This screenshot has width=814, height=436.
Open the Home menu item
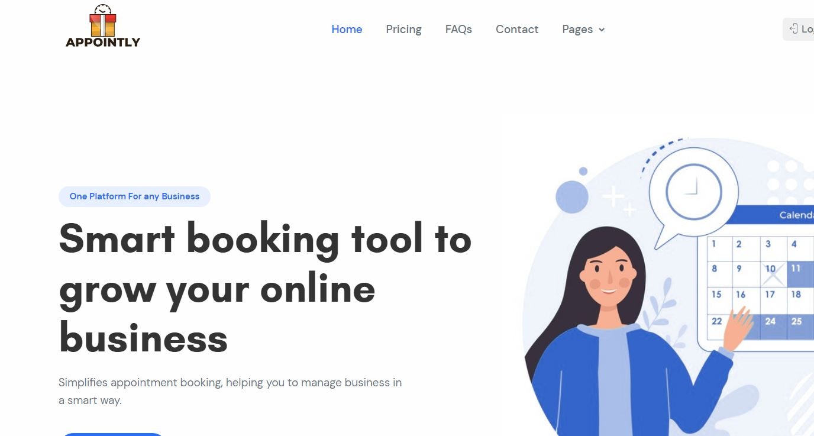(x=347, y=29)
